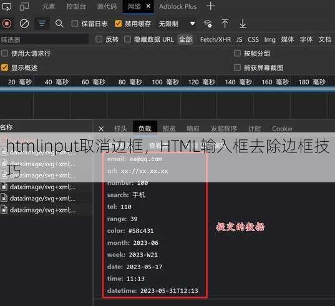
Task: Open the 响应 details tab
Action: (193, 129)
